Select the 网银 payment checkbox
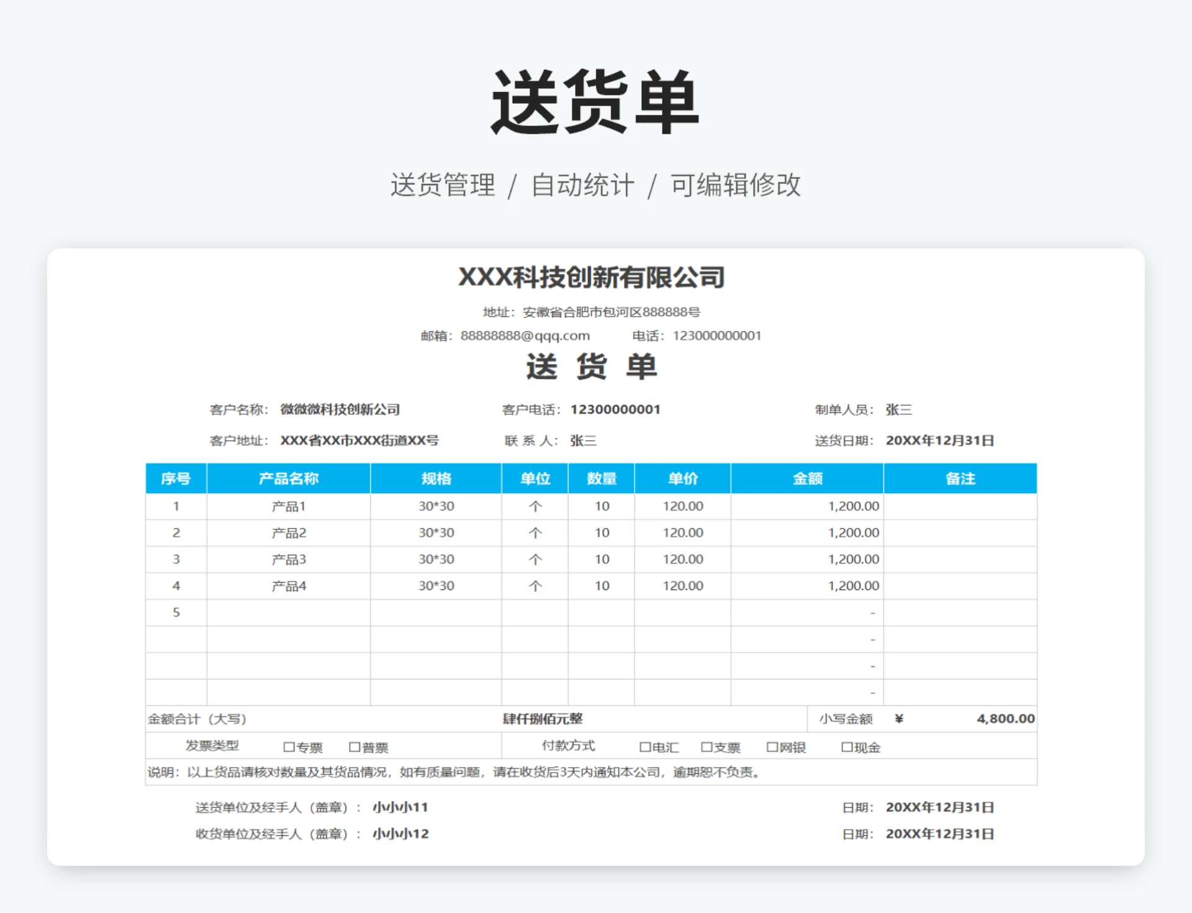 point(772,747)
